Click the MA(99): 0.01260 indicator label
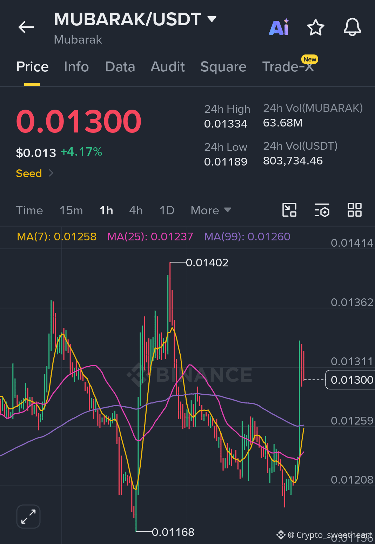Screen dimensions: 375x544 [247, 237]
